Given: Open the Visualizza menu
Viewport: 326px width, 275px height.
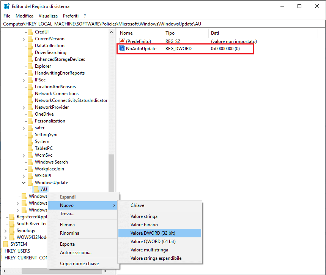Looking at the screenshot, I should pos(48,16).
